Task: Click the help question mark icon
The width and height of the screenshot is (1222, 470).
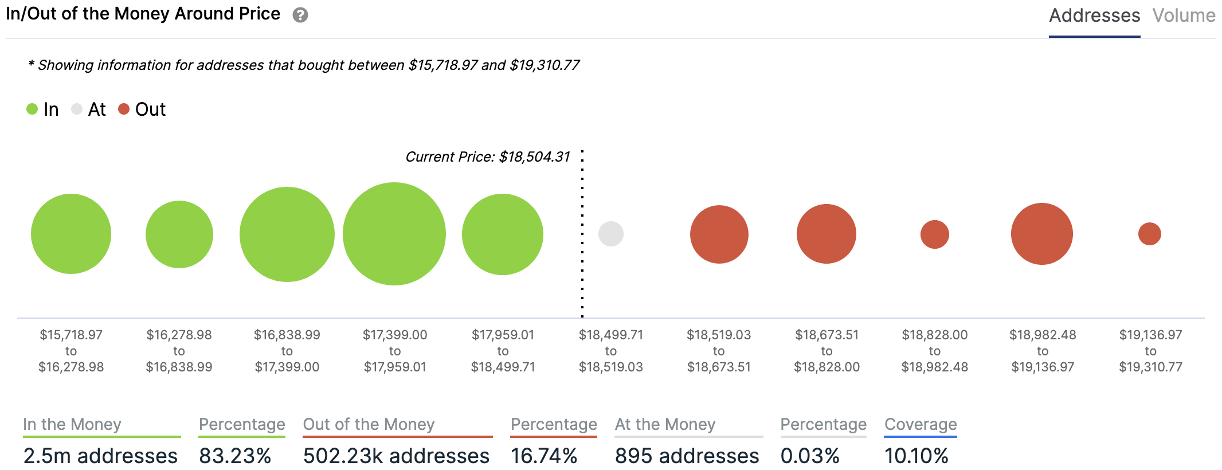Action: 300,15
